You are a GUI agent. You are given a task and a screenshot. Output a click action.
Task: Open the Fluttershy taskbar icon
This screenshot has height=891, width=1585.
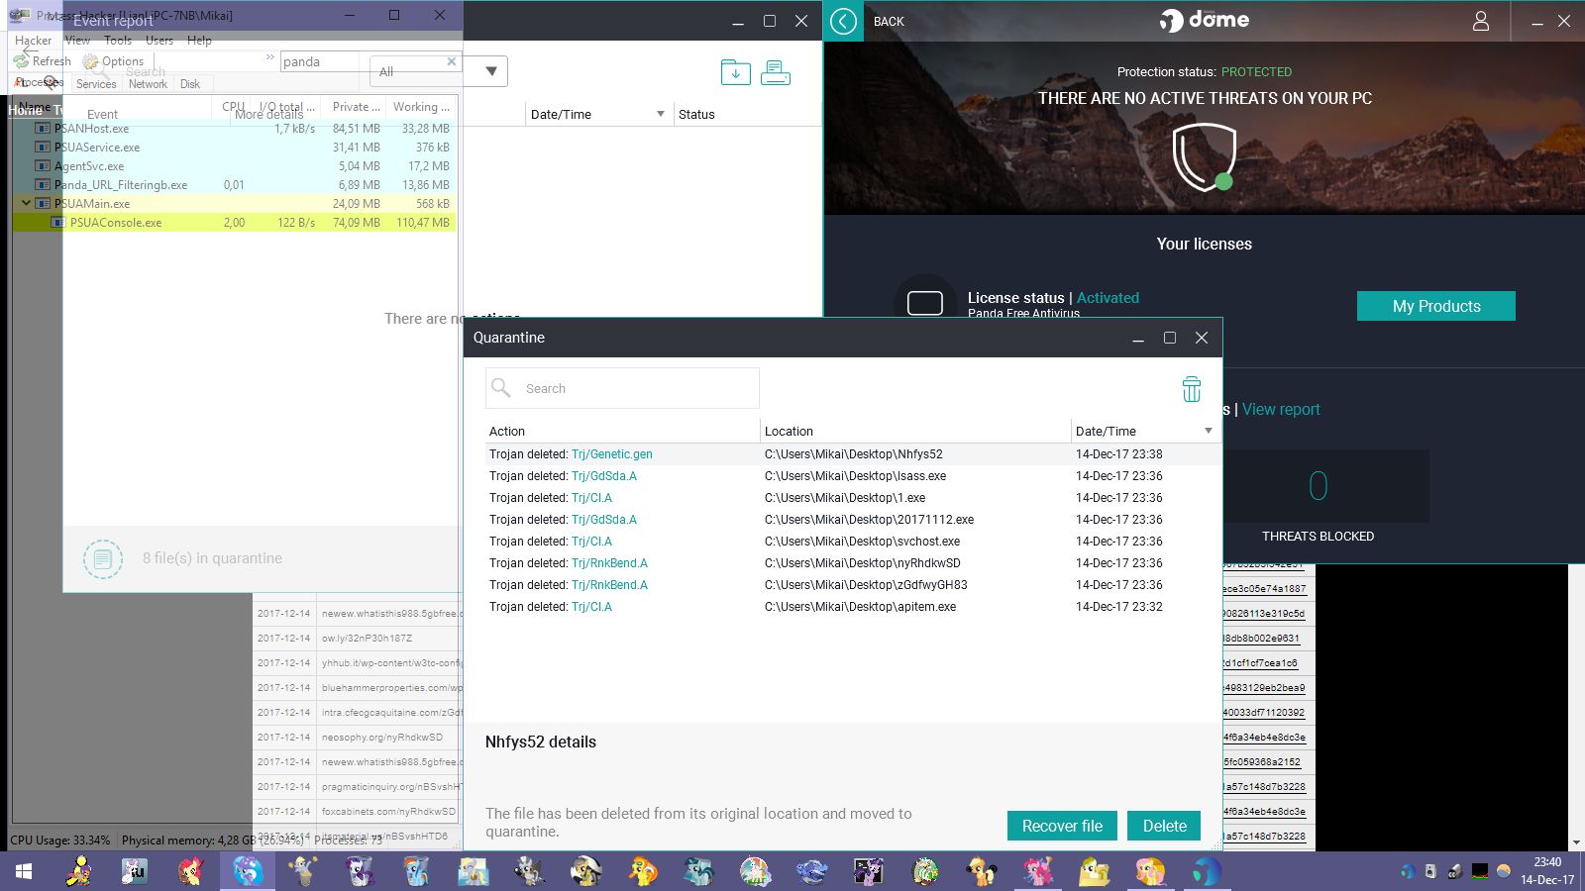(1151, 872)
